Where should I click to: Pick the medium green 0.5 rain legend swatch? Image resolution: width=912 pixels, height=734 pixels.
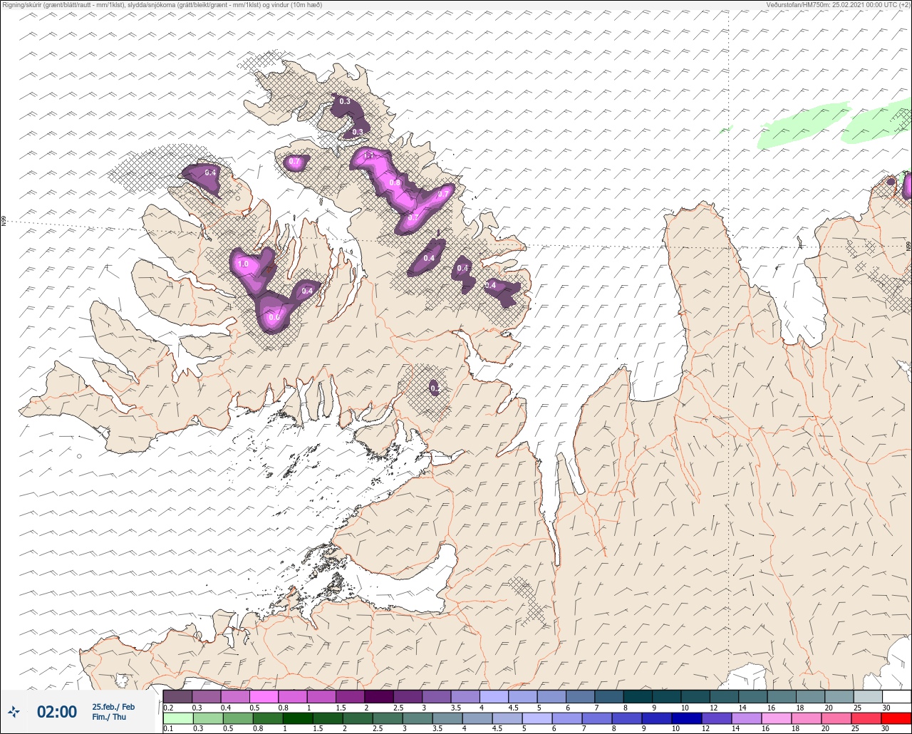pyautogui.click(x=238, y=718)
